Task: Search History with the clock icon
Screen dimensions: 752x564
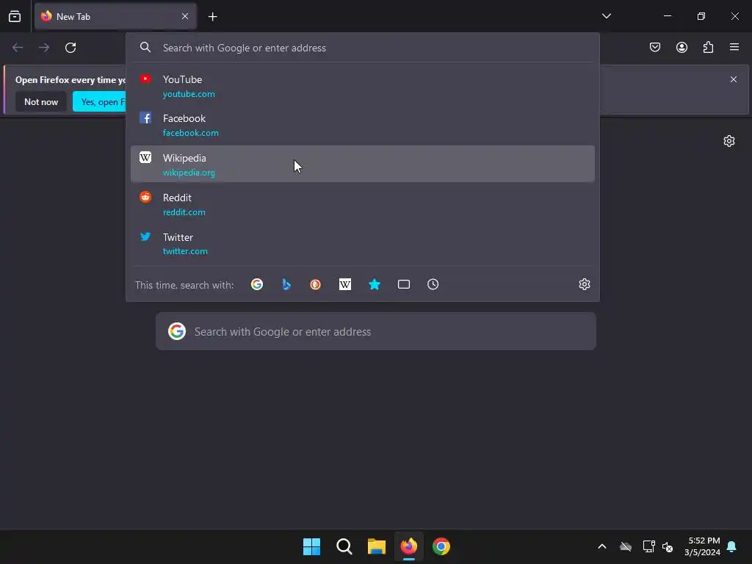Action: point(433,284)
